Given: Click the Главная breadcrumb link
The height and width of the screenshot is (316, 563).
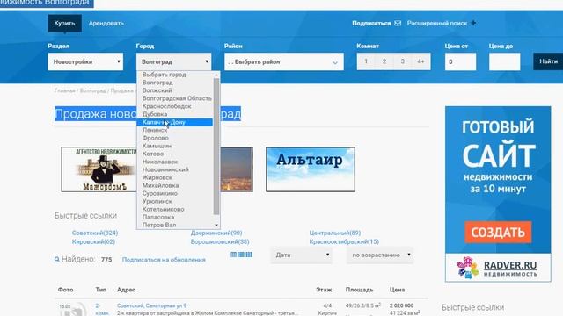Looking at the screenshot, I should 64,90.
